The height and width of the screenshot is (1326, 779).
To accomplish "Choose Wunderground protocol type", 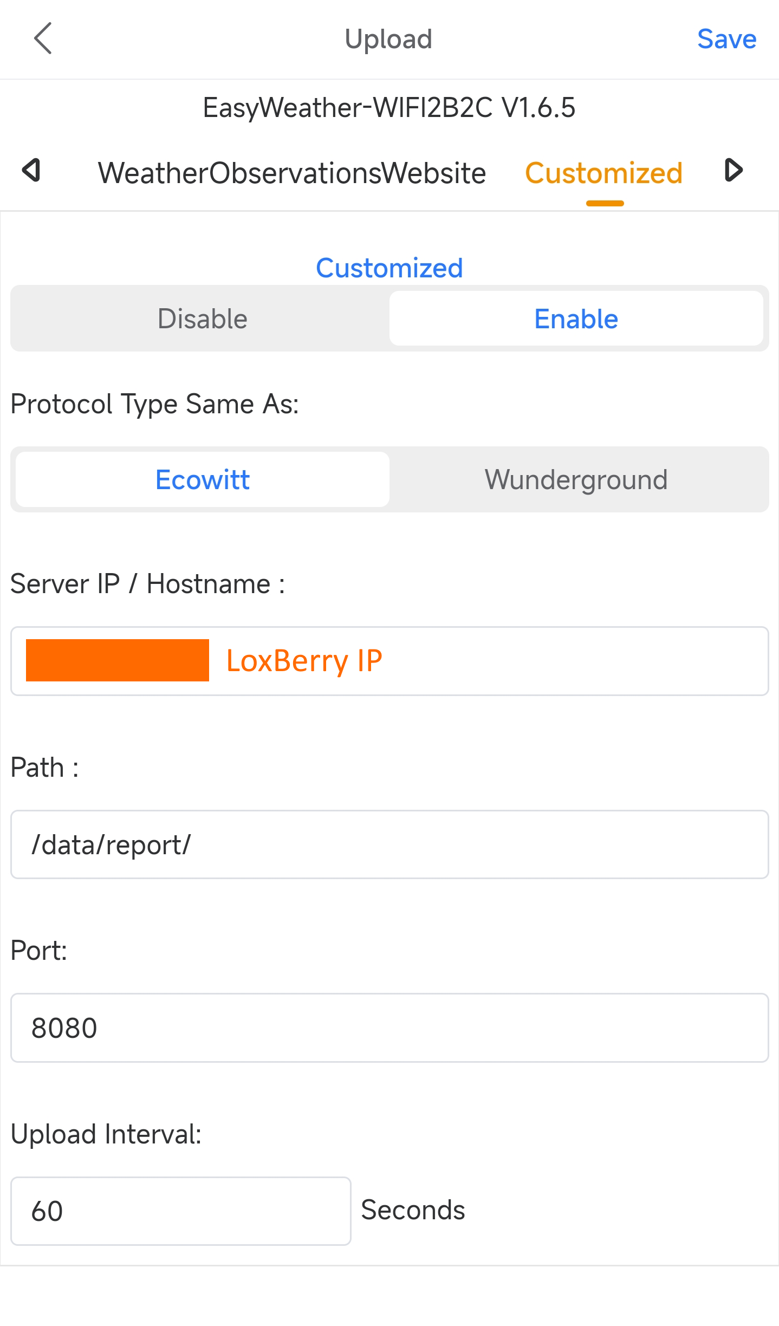I will click(x=576, y=479).
